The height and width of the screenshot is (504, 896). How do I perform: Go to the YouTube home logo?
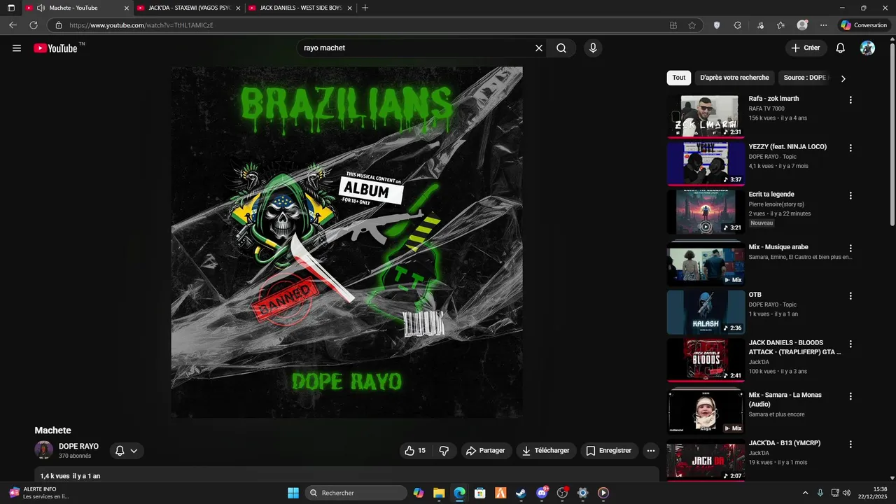(x=55, y=48)
